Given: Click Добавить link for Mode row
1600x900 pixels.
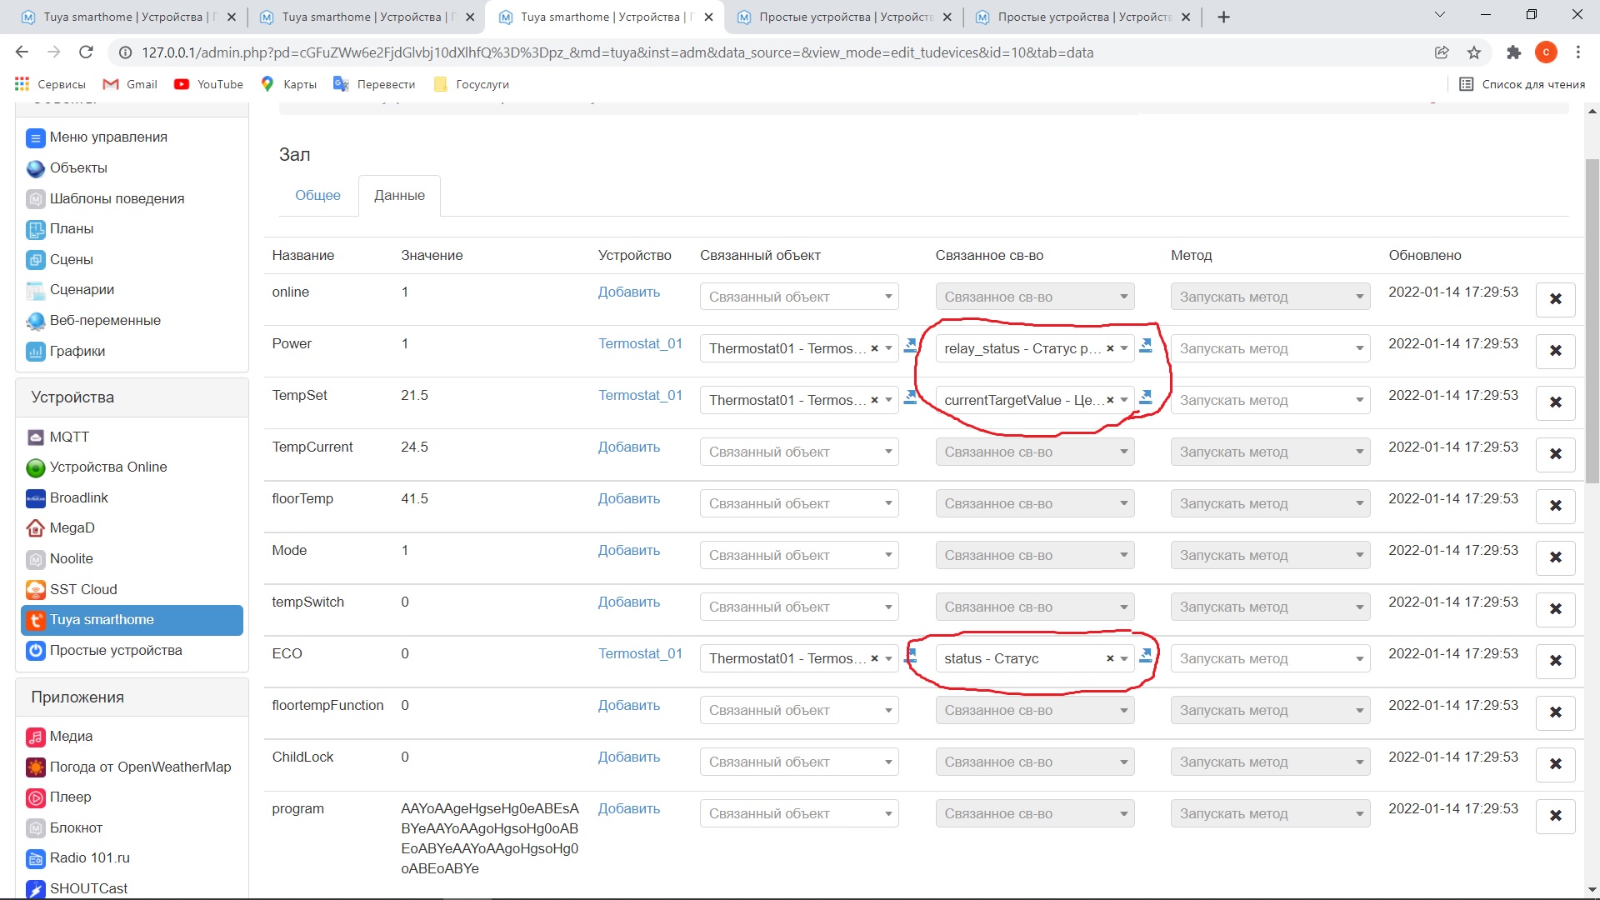Looking at the screenshot, I should 628,550.
